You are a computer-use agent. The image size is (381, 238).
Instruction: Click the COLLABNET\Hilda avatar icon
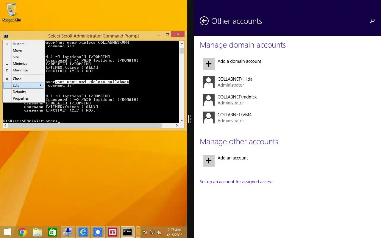(209, 82)
